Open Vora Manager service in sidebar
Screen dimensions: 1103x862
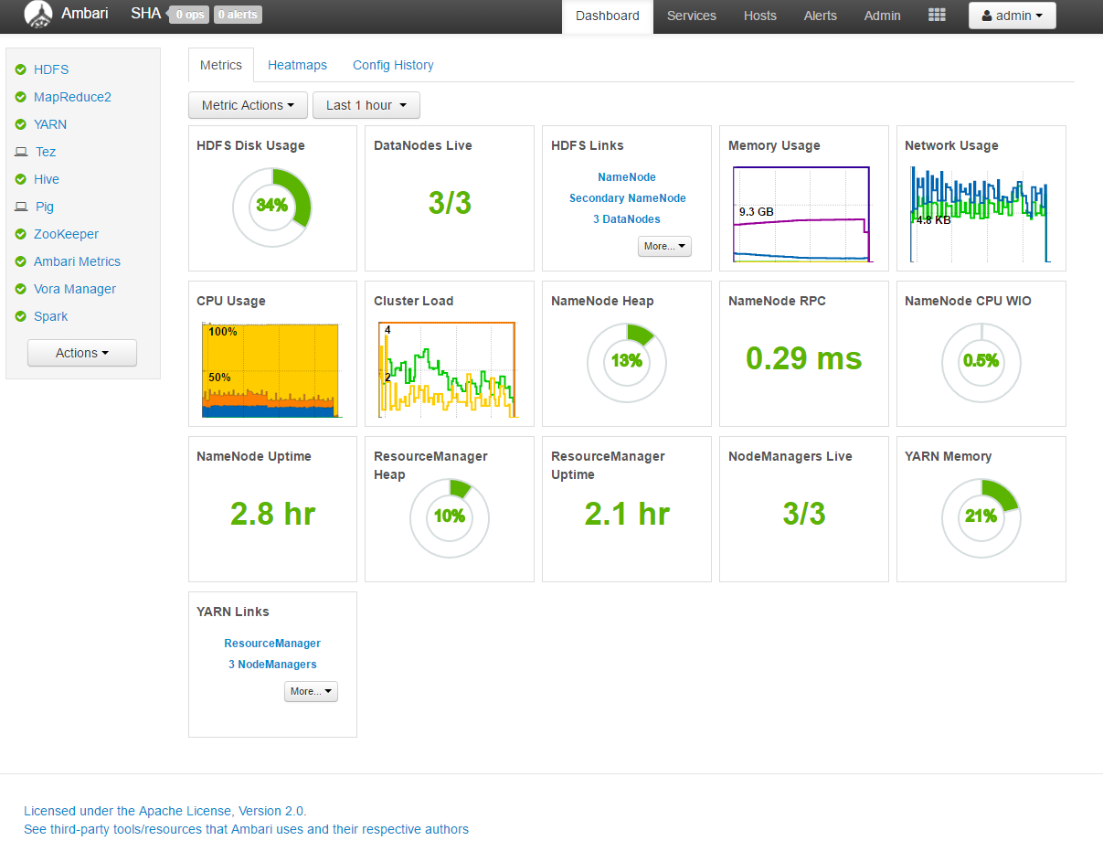tap(75, 289)
